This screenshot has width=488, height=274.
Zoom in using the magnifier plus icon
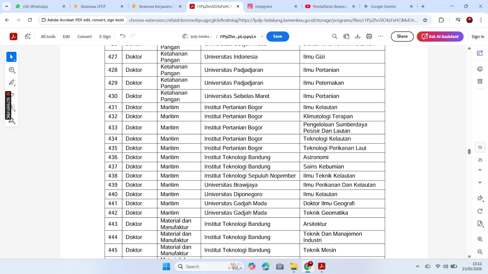tap(480, 239)
